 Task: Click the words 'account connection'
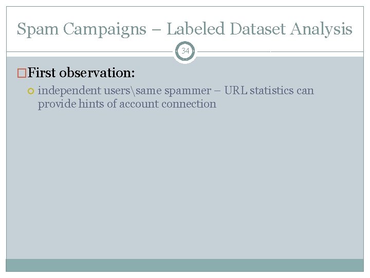(168, 104)
